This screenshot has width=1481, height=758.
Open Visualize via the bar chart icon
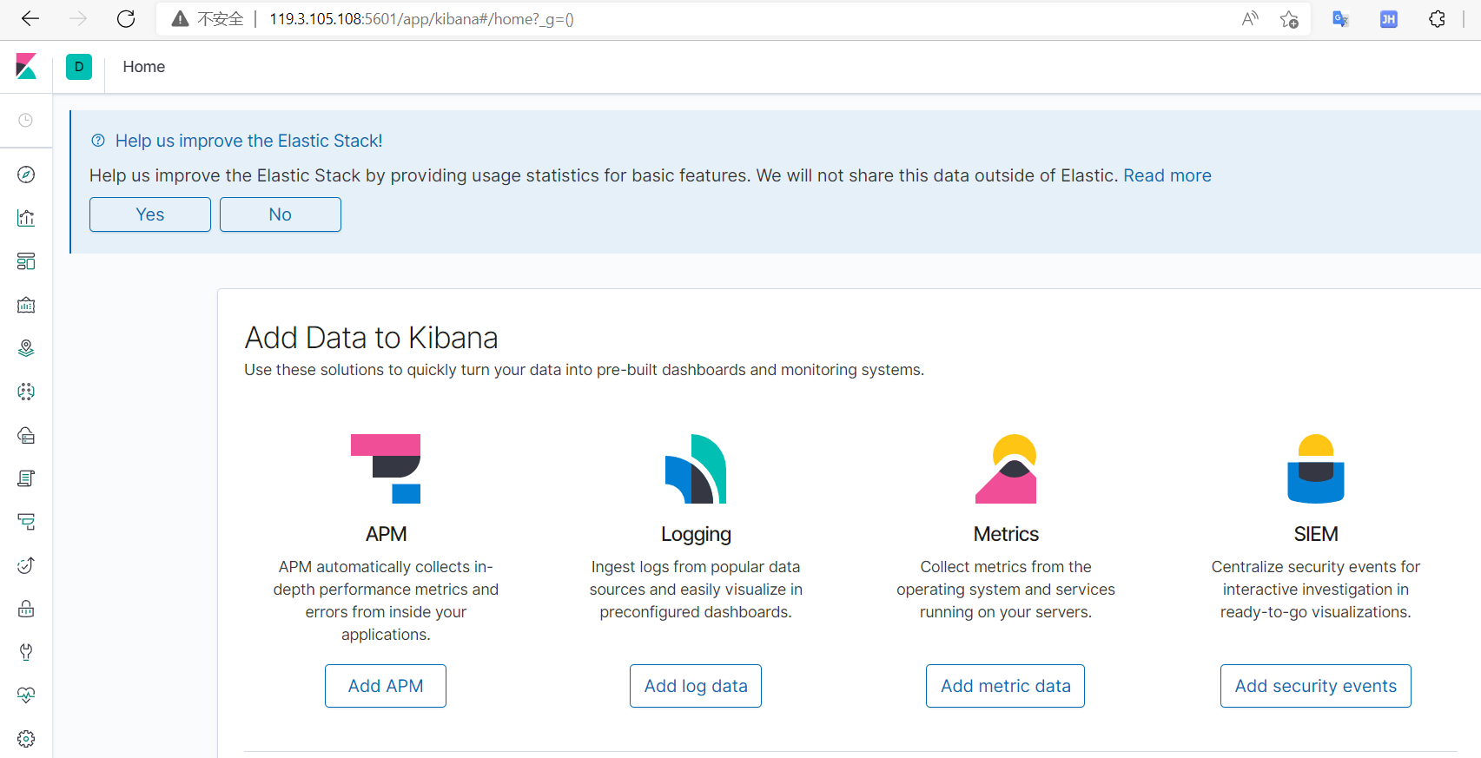pyautogui.click(x=26, y=218)
